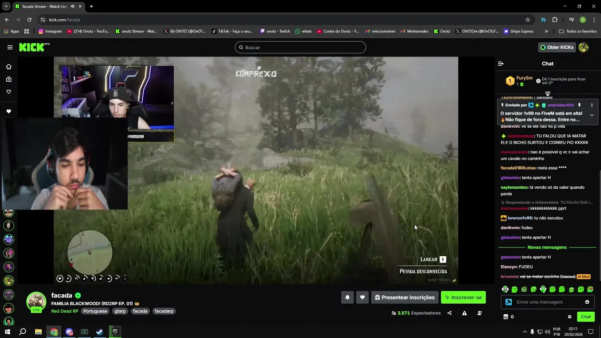Open Todos os favoritos bookmarks folder

point(578,31)
